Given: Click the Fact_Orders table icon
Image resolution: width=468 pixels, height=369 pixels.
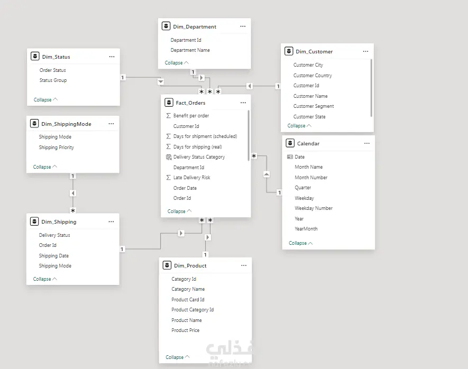Looking at the screenshot, I should [x=169, y=103].
